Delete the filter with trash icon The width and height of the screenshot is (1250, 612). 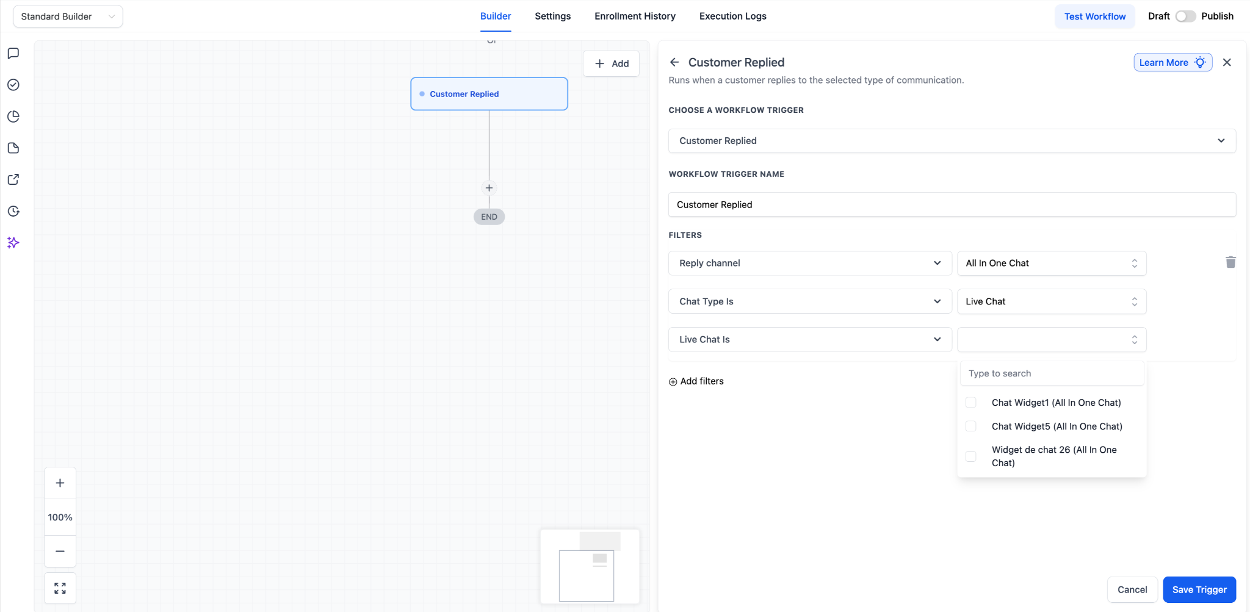coord(1230,262)
